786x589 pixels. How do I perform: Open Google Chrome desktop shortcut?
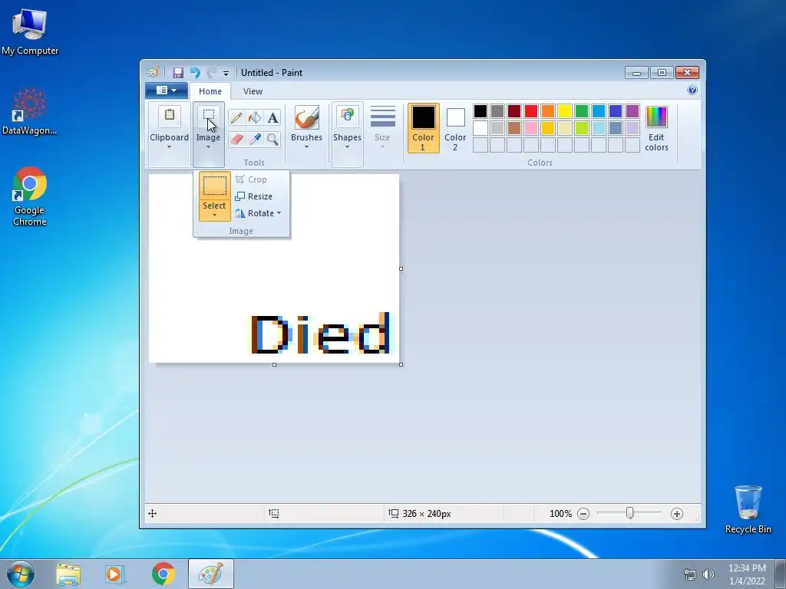pyautogui.click(x=30, y=196)
